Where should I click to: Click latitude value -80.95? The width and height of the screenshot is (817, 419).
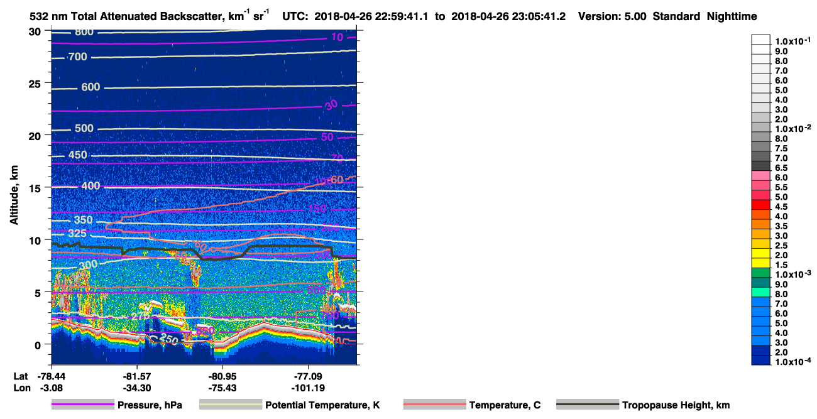222,376
